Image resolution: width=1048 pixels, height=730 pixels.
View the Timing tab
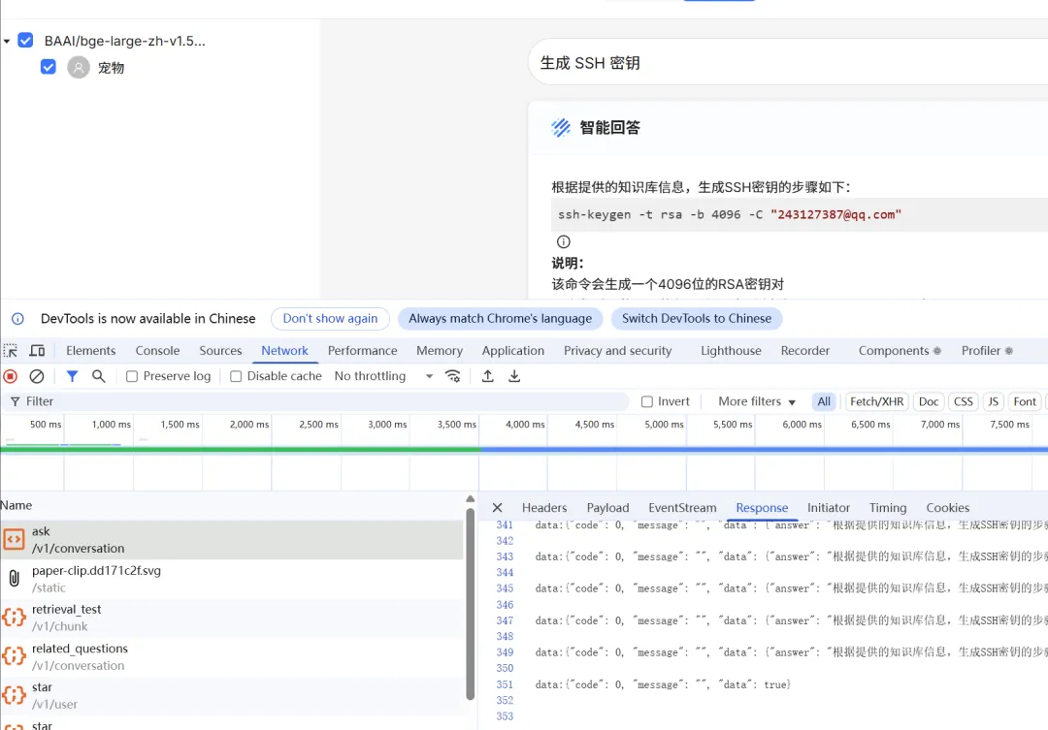click(888, 508)
